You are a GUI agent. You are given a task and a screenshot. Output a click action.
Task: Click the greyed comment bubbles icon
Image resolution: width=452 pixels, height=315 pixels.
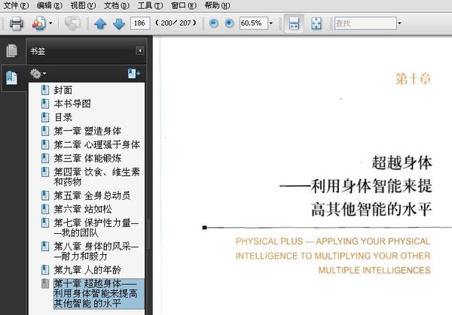tap(72, 23)
